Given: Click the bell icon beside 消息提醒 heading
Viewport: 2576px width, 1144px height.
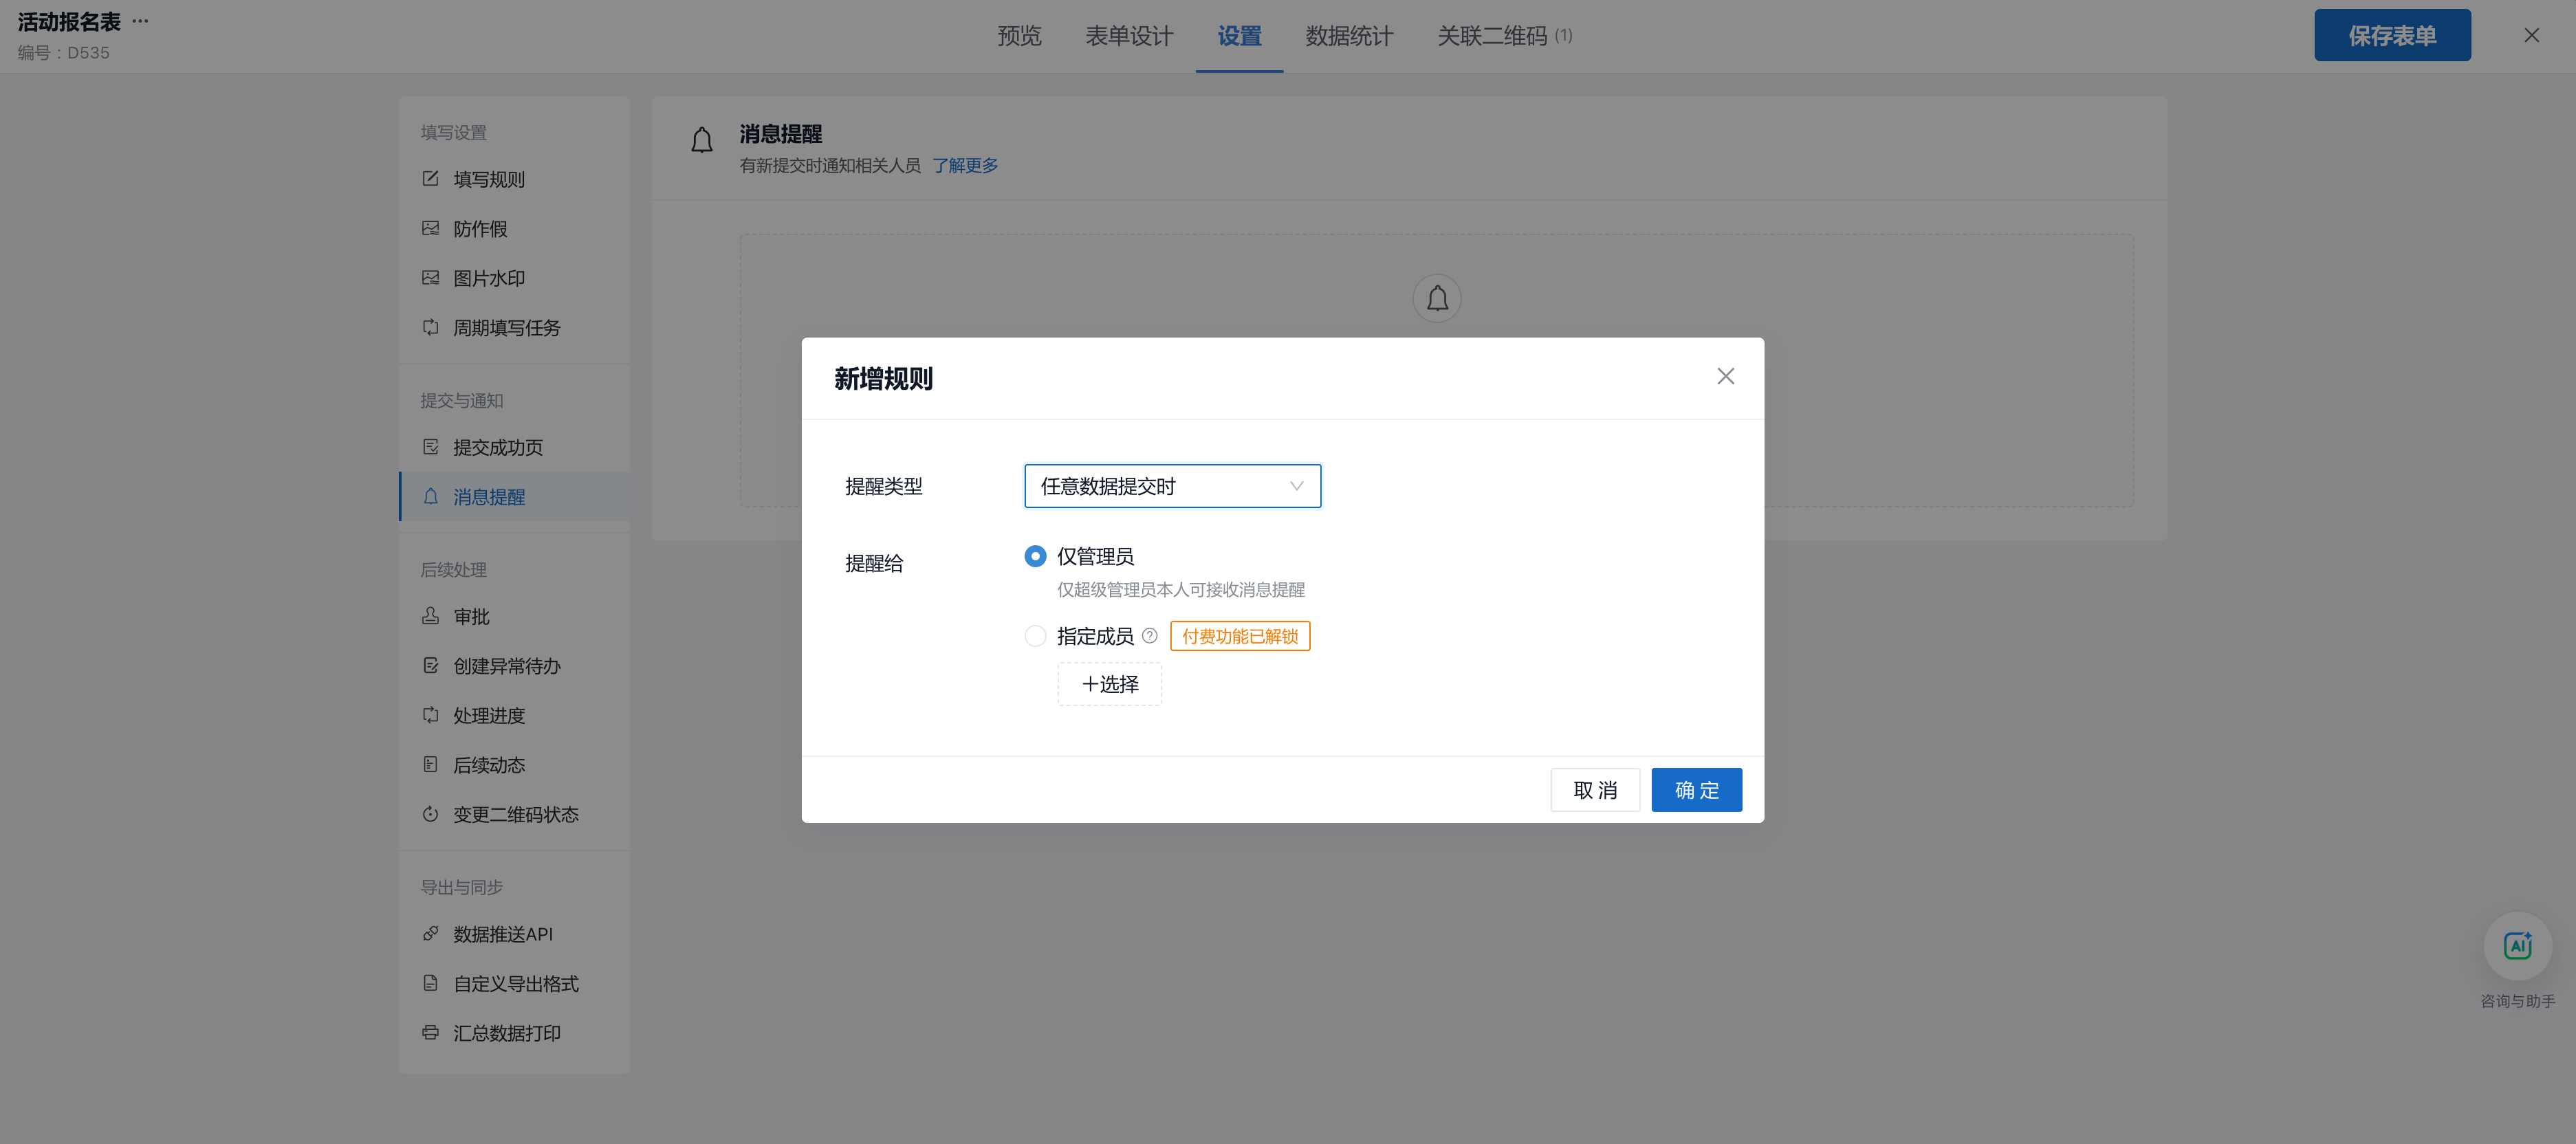Looking at the screenshot, I should click(702, 140).
